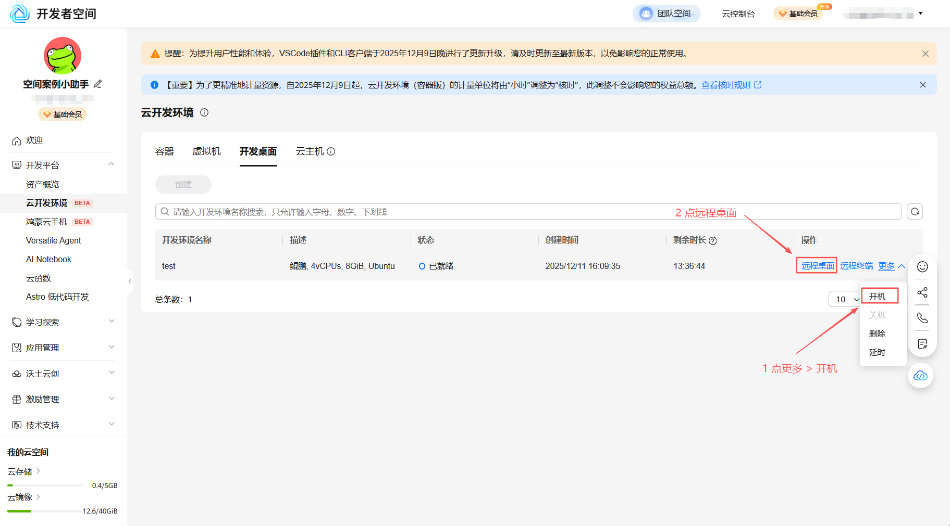Collapse the 开发平台 sidebar section

point(111,164)
